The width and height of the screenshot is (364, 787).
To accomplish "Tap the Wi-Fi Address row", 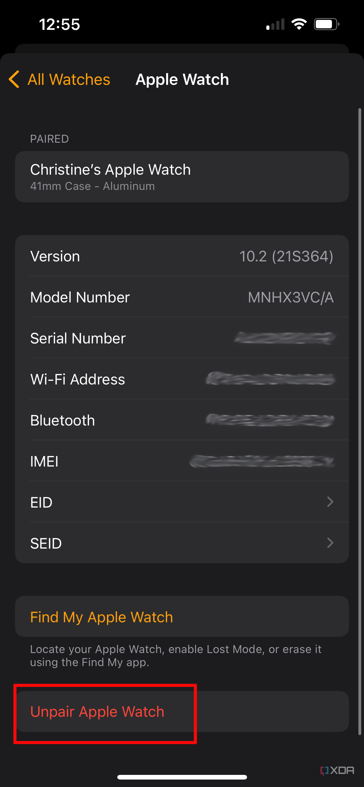I will click(x=182, y=379).
